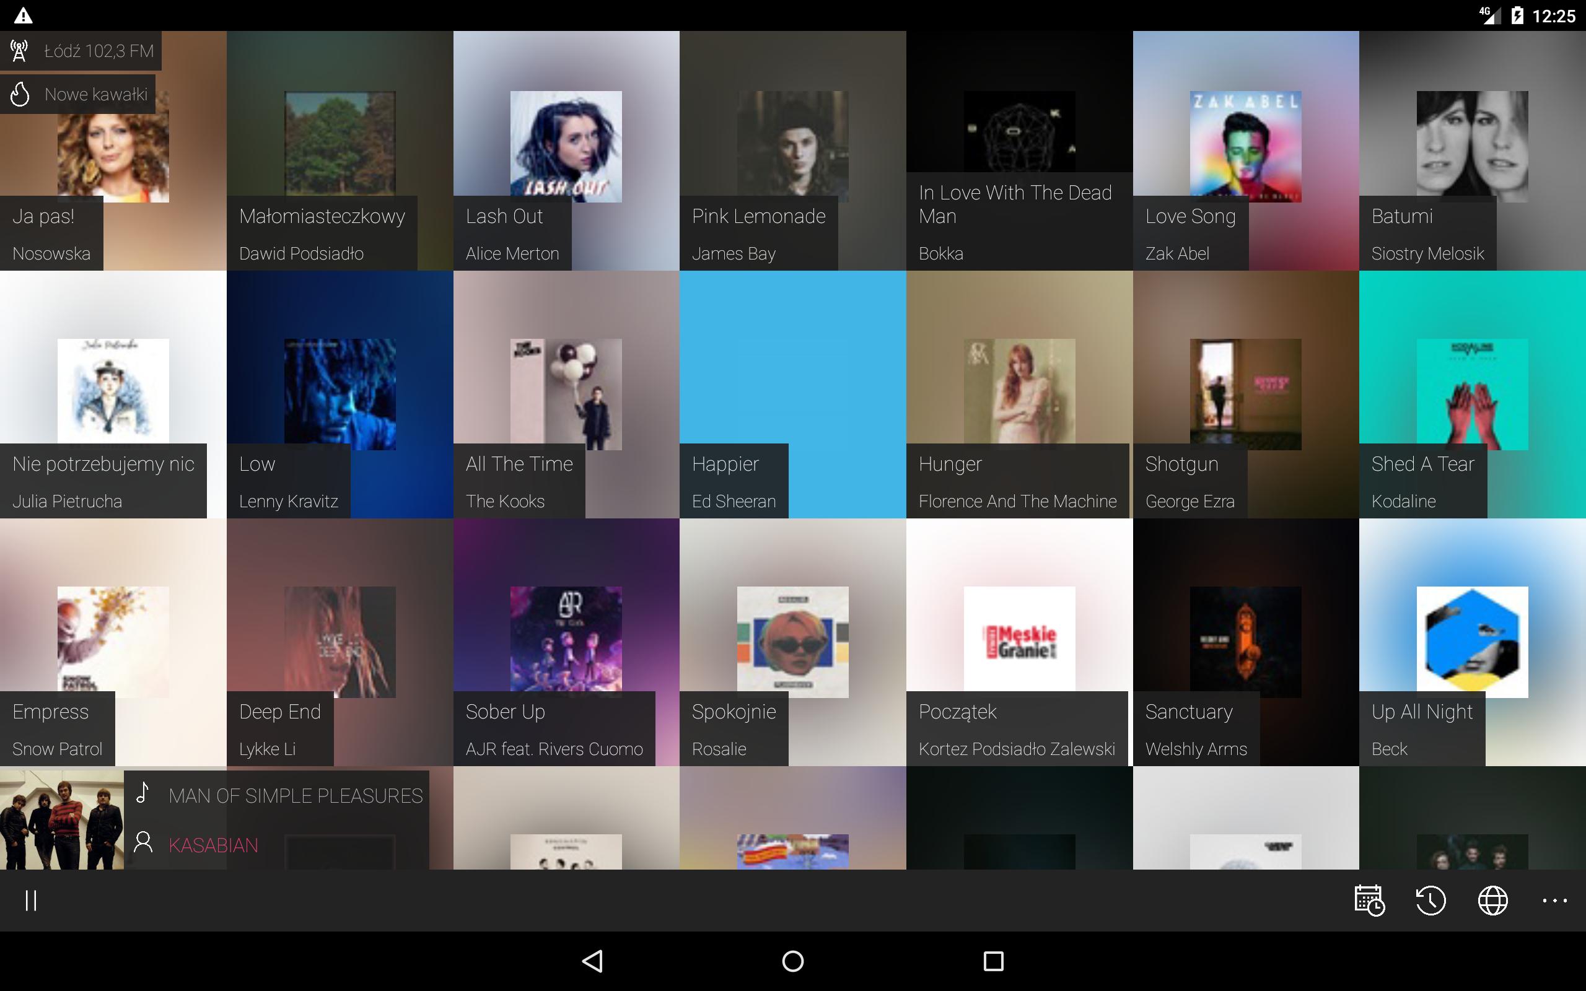Tap the warning triangle in status bar
1586x991 pixels.
(x=24, y=15)
